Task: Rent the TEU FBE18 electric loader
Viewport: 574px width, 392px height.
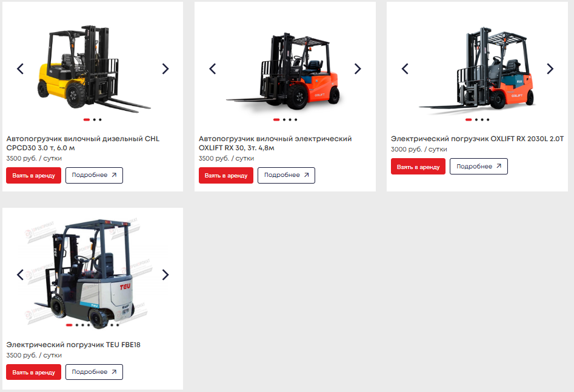Action: 34,372
